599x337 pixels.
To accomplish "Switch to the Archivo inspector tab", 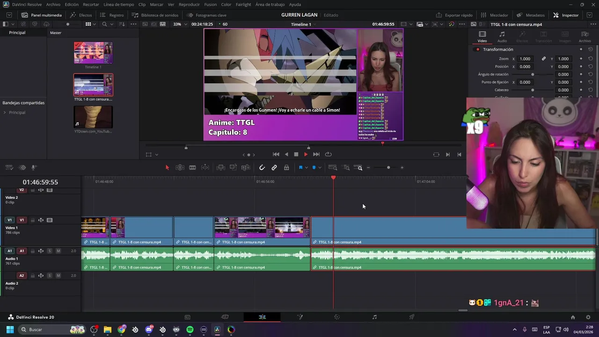I will click(585, 37).
